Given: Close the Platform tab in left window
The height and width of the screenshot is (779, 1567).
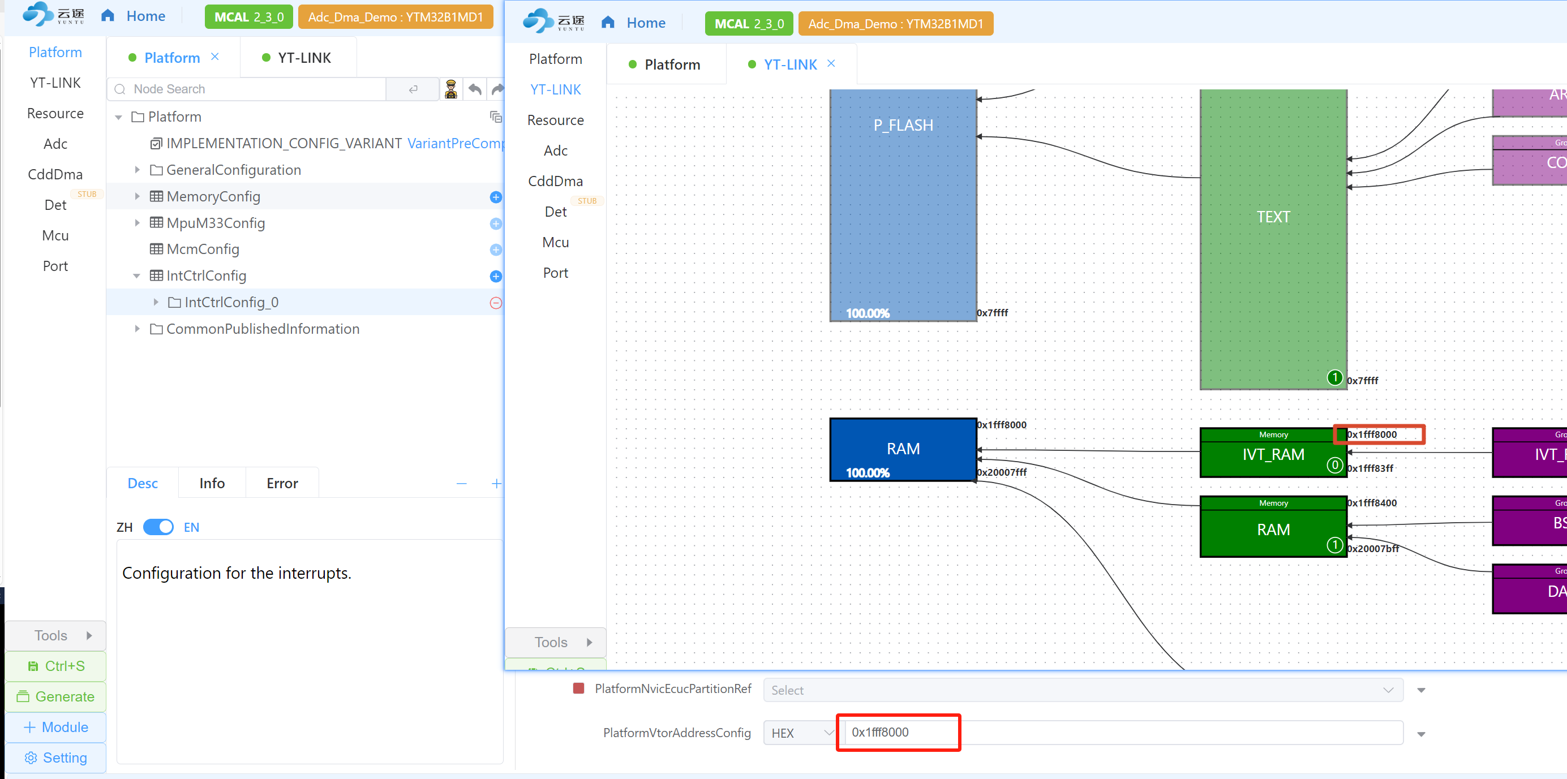Looking at the screenshot, I should pyautogui.click(x=214, y=57).
